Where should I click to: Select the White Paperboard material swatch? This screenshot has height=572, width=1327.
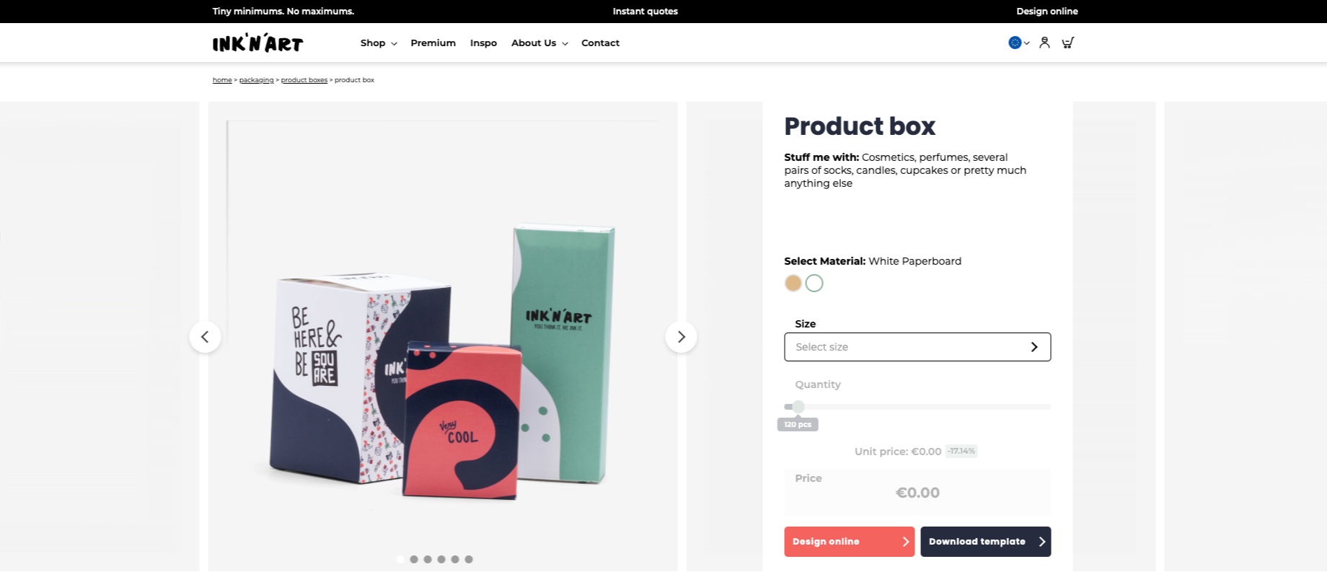814,283
